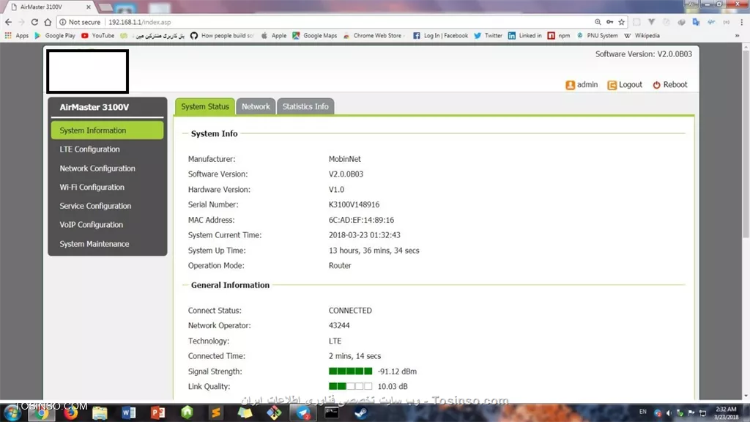Open the LinkedIn bookmark

[524, 35]
